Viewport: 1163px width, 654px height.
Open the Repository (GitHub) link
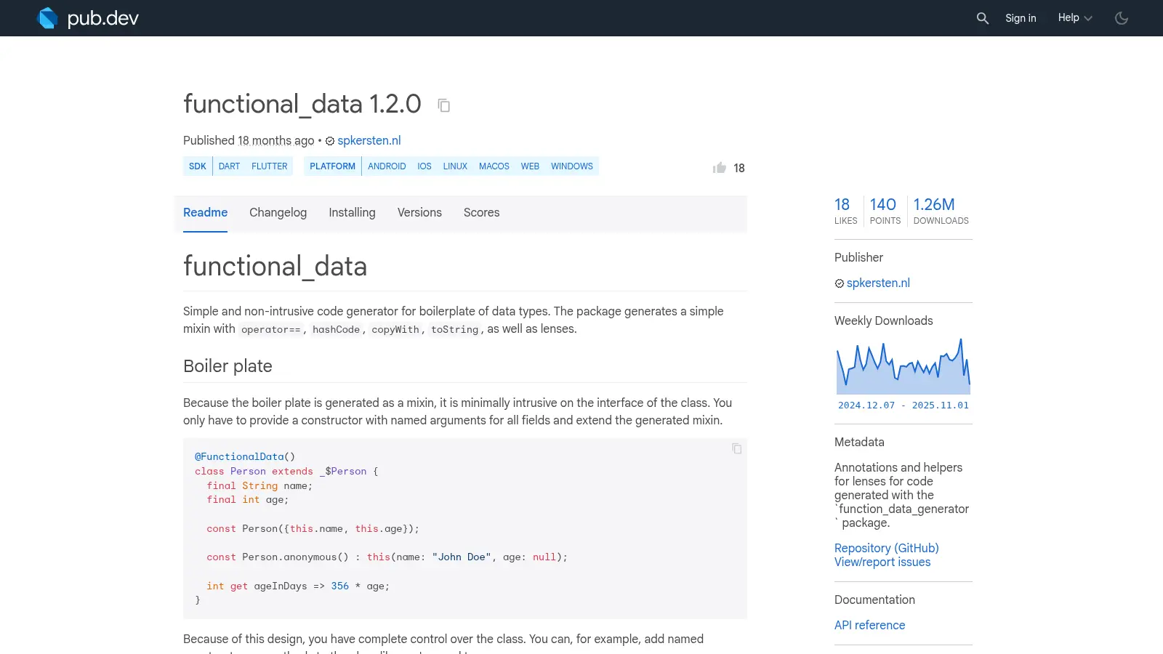coord(886,549)
